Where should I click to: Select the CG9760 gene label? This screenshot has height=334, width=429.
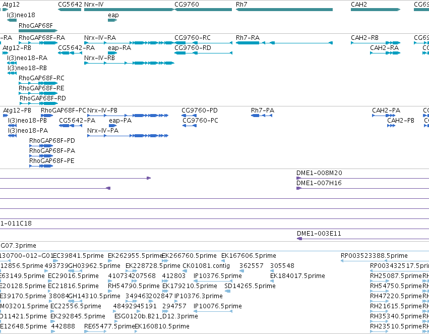pyautogui.click(x=187, y=5)
